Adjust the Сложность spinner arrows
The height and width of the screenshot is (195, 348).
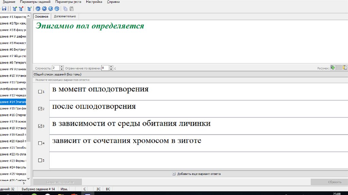point(62,68)
